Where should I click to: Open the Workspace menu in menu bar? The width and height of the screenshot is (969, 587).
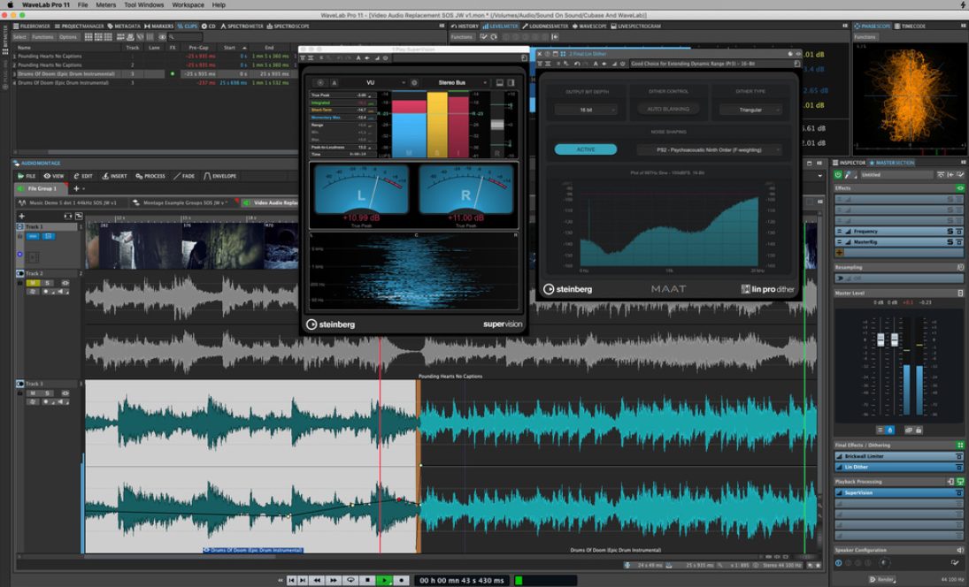(188, 5)
